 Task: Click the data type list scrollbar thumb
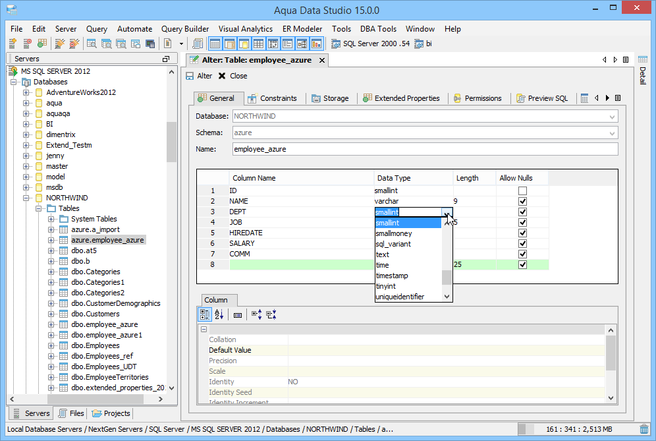[447, 278]
